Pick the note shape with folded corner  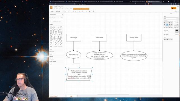click(x=51, y=37)
